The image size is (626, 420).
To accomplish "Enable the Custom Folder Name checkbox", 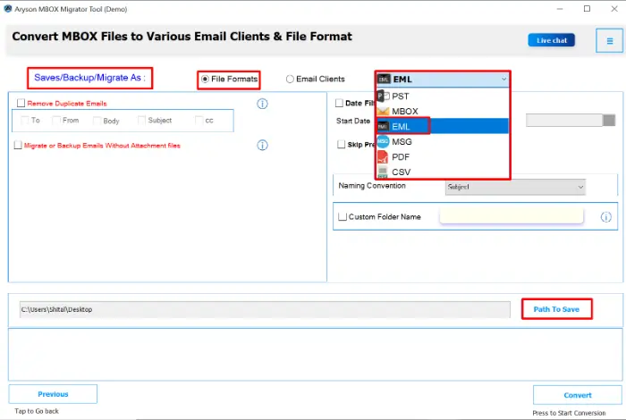I will click(x=343, y=216).
